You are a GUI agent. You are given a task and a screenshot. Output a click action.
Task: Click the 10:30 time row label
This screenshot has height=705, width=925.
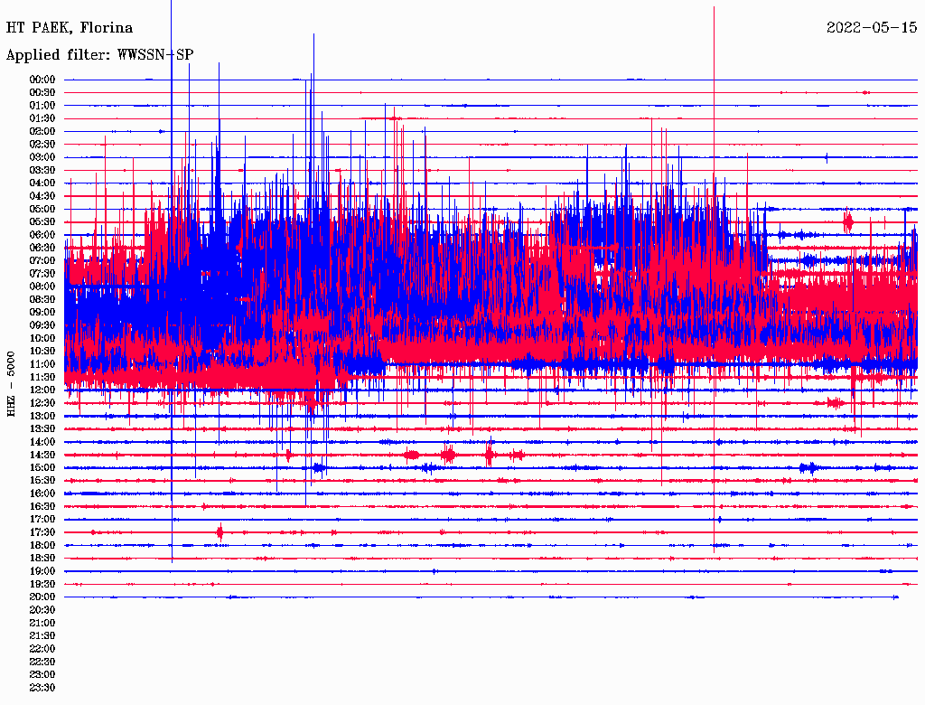pos(42,352)
